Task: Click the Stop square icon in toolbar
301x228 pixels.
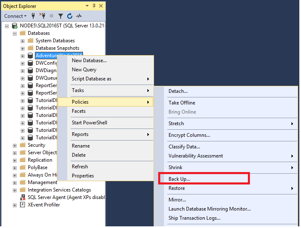Action: [x=51, y=16]
